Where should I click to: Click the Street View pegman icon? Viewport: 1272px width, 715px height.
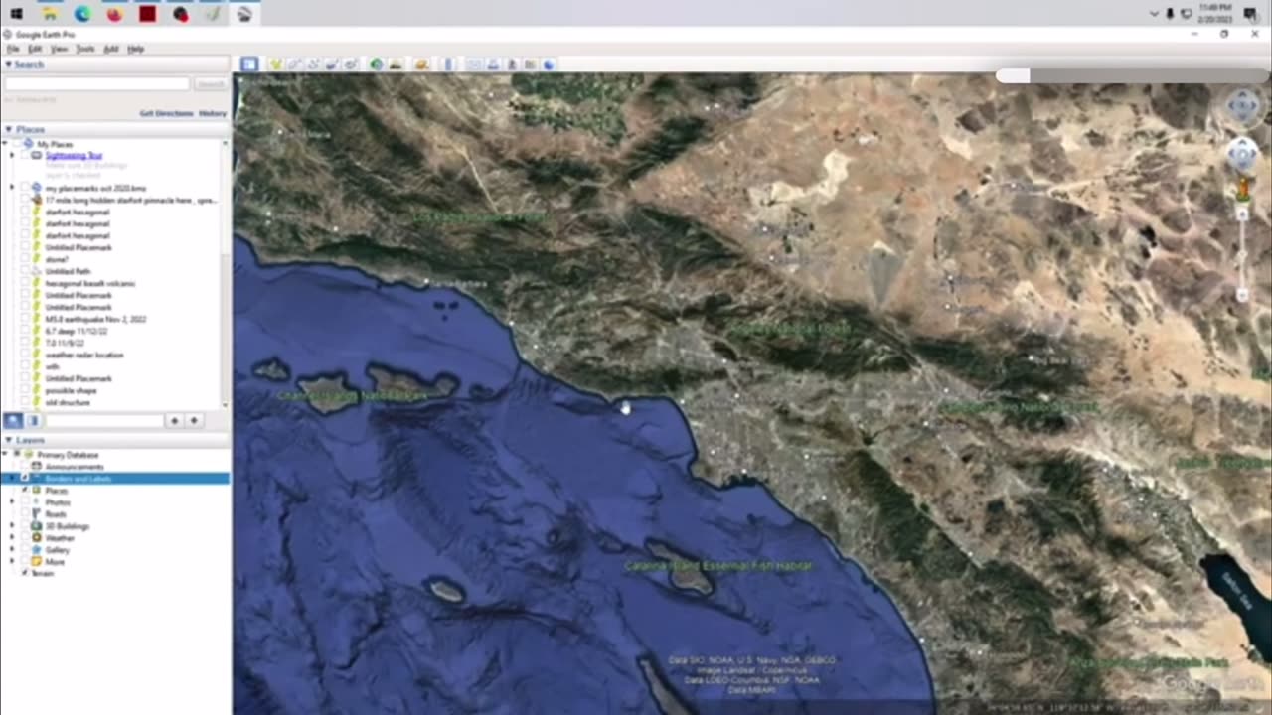1242,189
